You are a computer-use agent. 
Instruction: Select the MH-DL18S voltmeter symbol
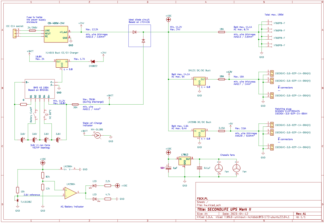[x=97, y=135]
